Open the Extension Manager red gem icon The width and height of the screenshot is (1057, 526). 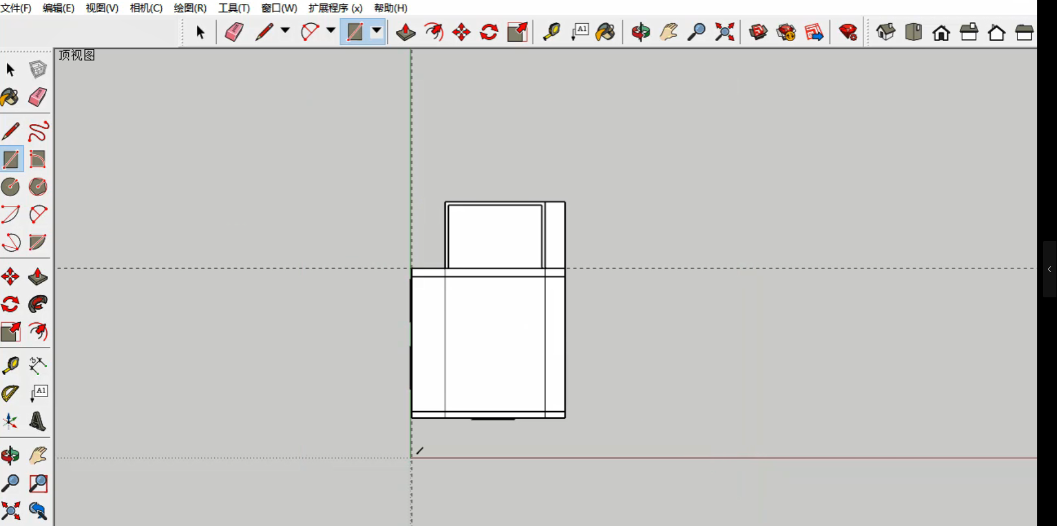(x=848, y=32)
